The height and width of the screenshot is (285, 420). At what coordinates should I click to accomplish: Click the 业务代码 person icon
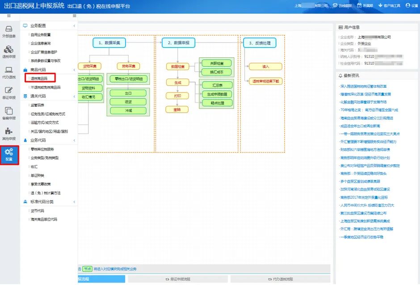click(25, 140)
